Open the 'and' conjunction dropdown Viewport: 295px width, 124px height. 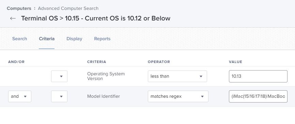[x=20, y=96]
